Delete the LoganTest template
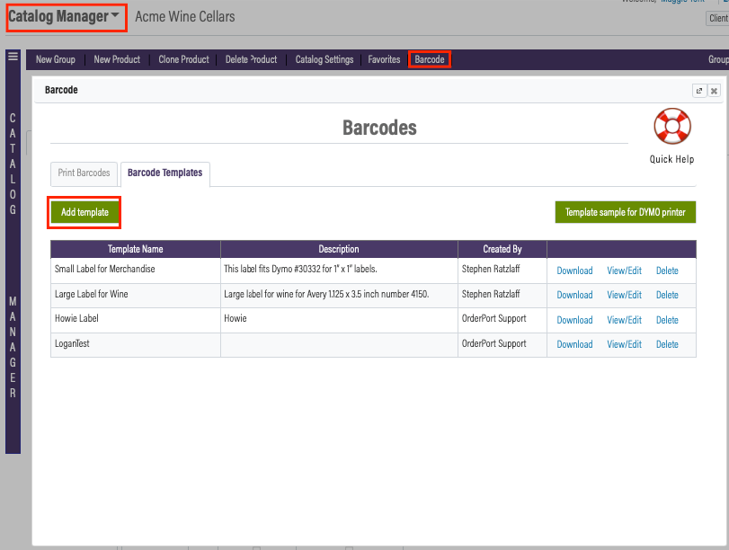This screenshot has width=729, height=550. pos(667,344)
